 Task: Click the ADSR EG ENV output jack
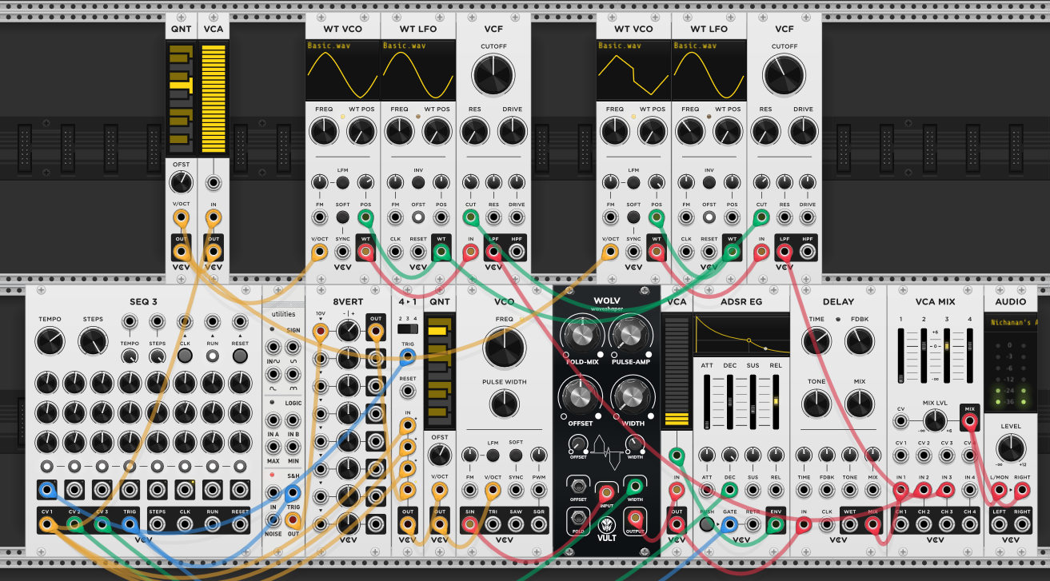(x=776, y=524)
